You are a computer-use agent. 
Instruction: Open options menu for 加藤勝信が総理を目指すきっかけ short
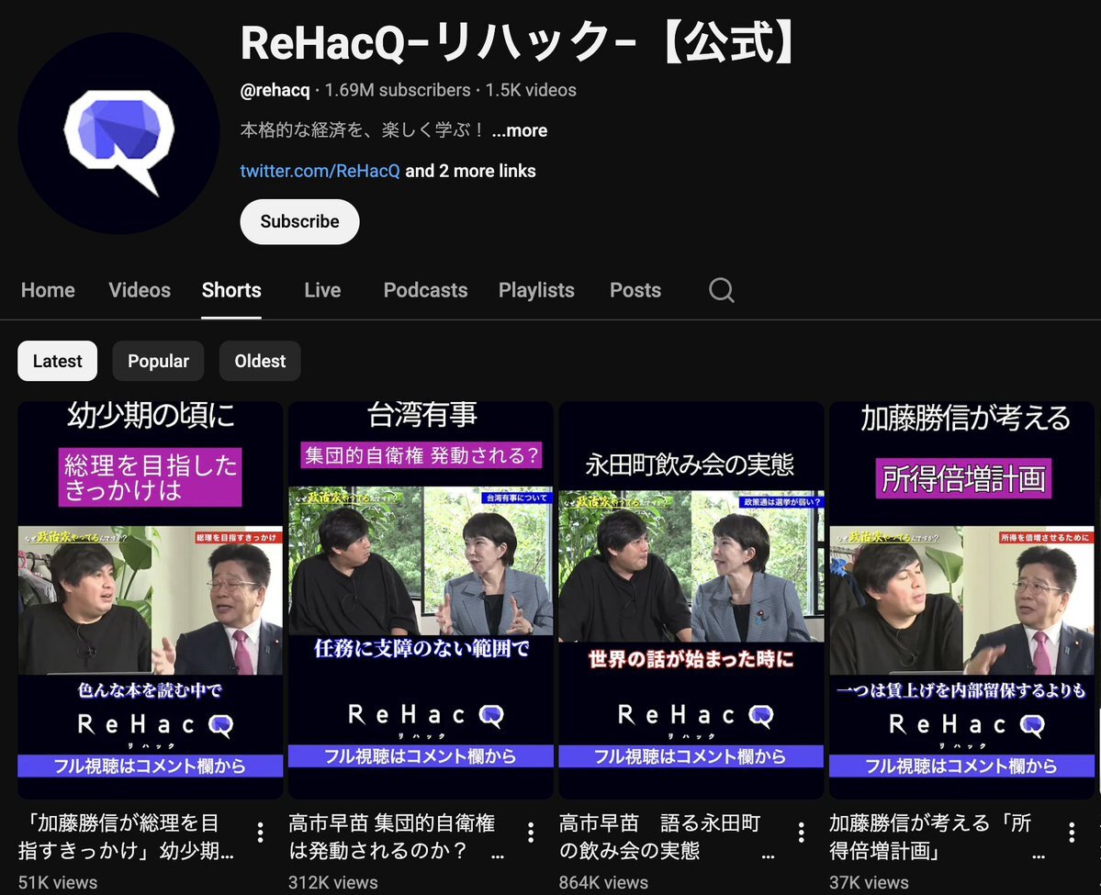261,833
